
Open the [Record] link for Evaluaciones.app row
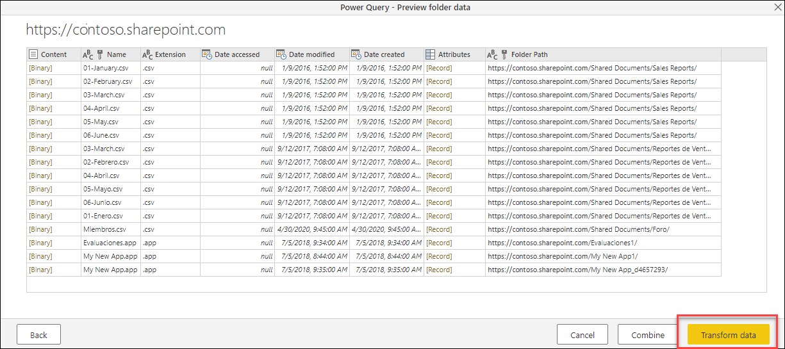pyautogui.click(x=439, y=243)
